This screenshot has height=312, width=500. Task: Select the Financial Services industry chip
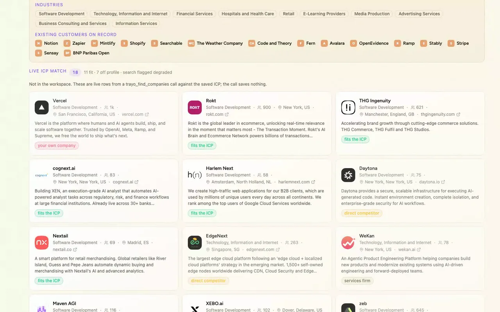click(195, 14)
